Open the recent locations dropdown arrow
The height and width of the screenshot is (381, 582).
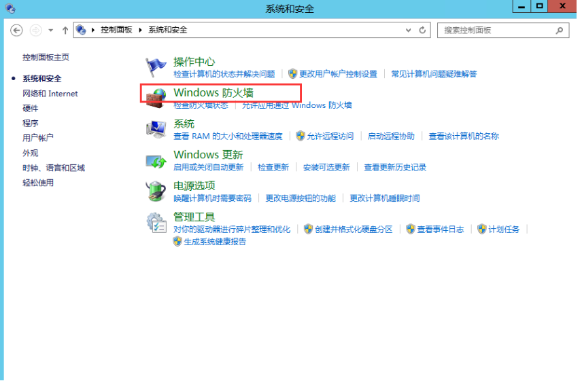(51, 30)
